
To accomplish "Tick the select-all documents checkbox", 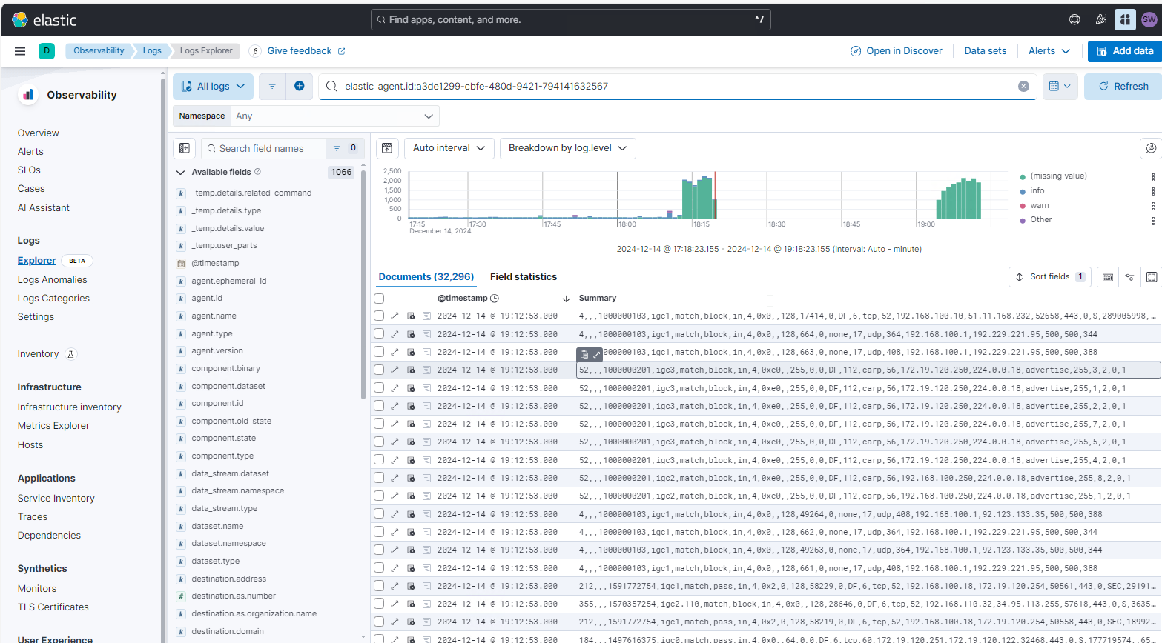I will point(379,299).
